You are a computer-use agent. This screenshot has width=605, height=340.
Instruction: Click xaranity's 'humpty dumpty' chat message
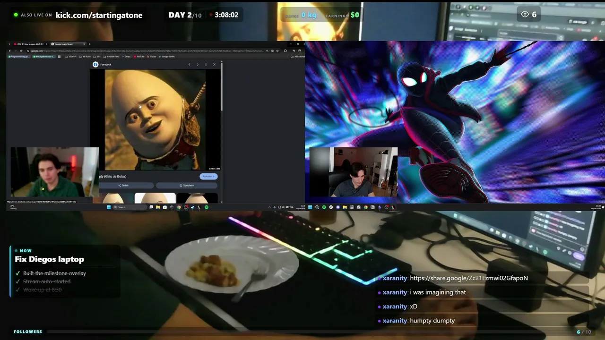click(x=432, y=321)
